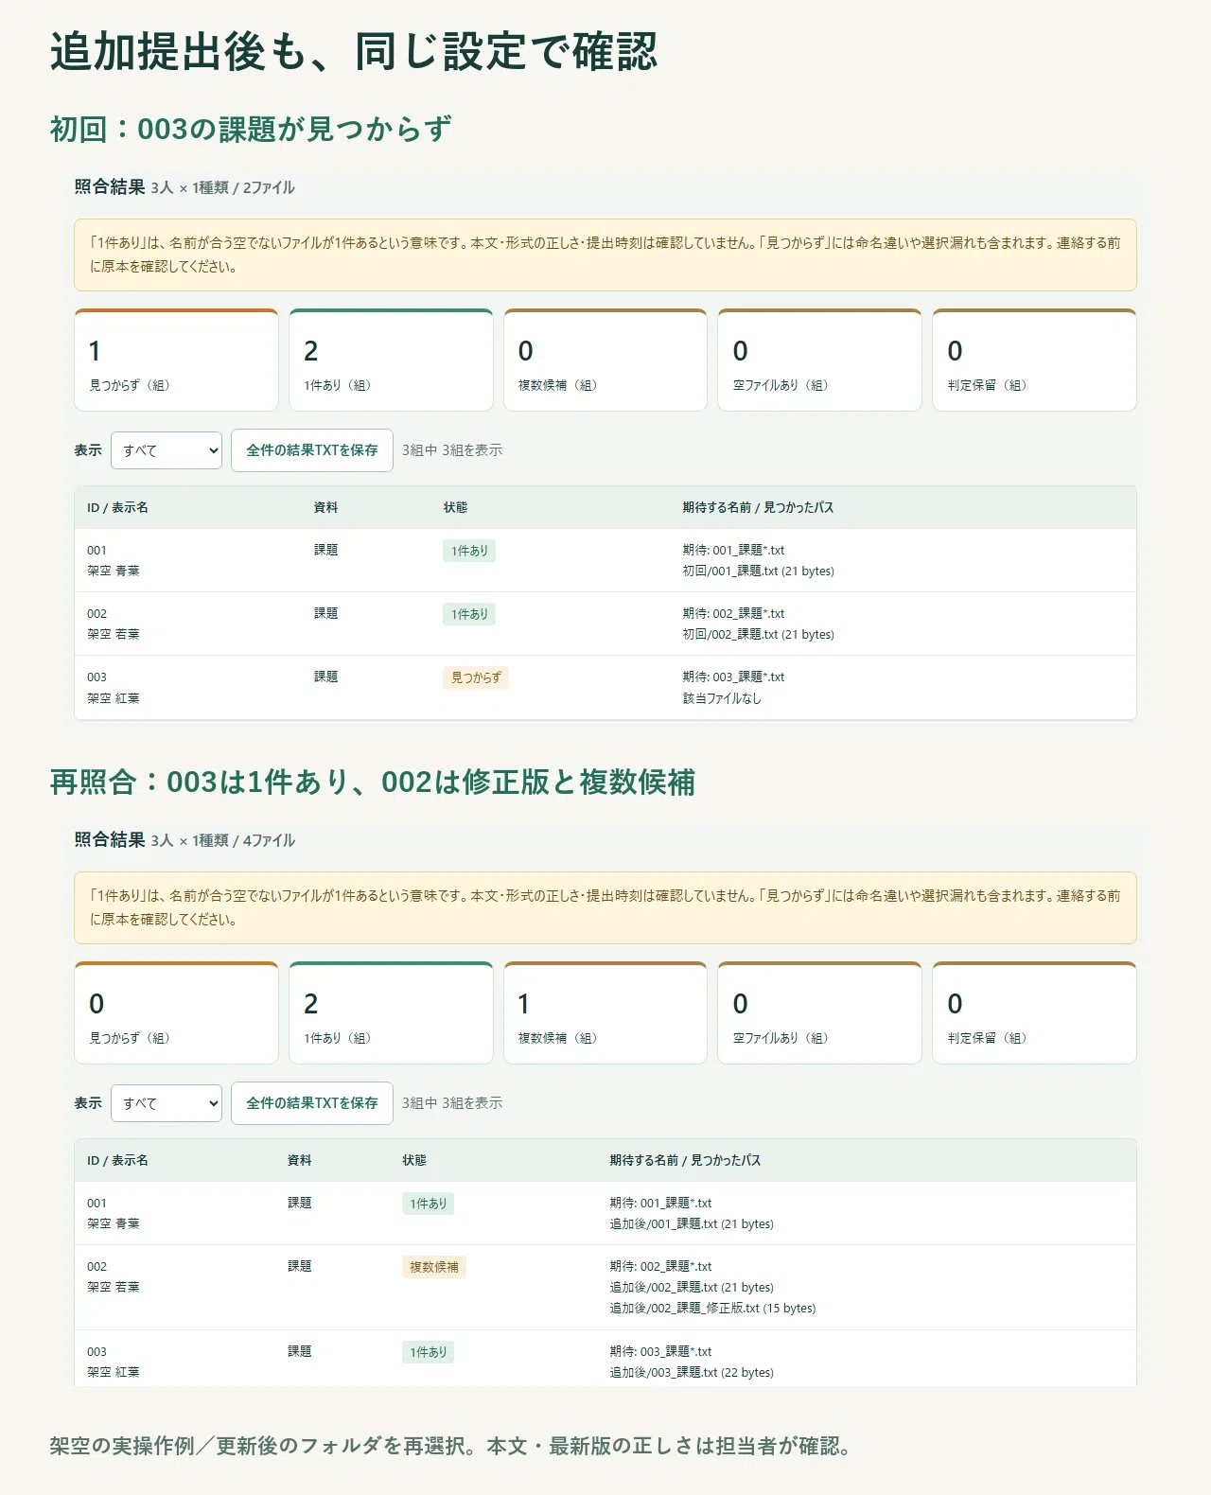The height and width of the screenshot is (1495, 1211).
Task: Click the path 追加後/001_課題.txt (21 bytes)
Action: pos(692,1224)
